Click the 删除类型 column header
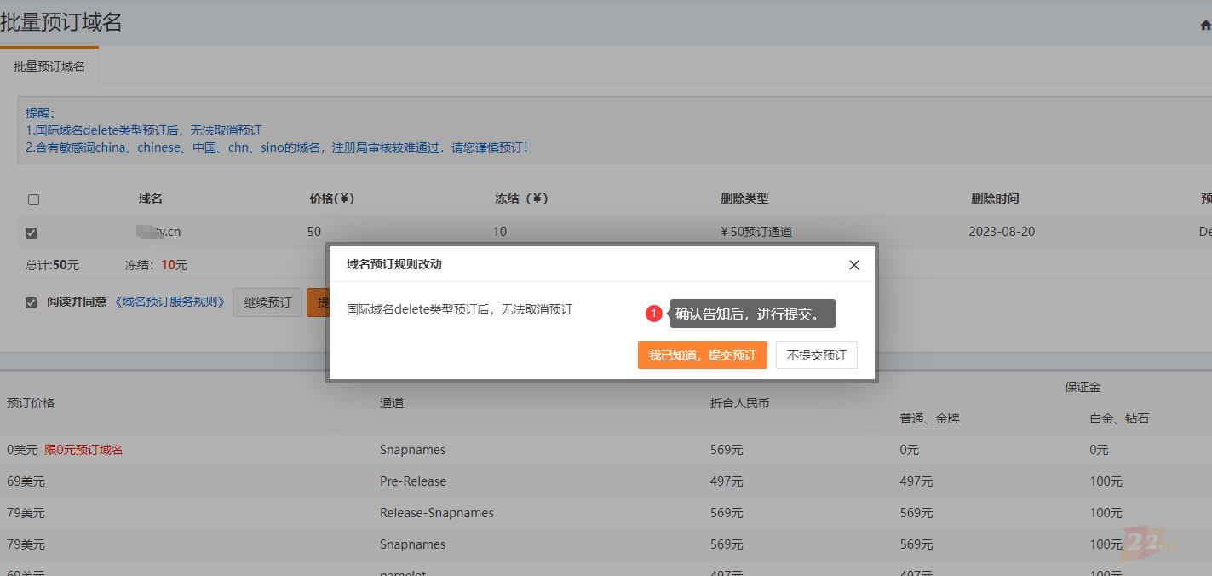Viewport: 1212px width, 576px height. pyautogui.click(x=744, y=199)
